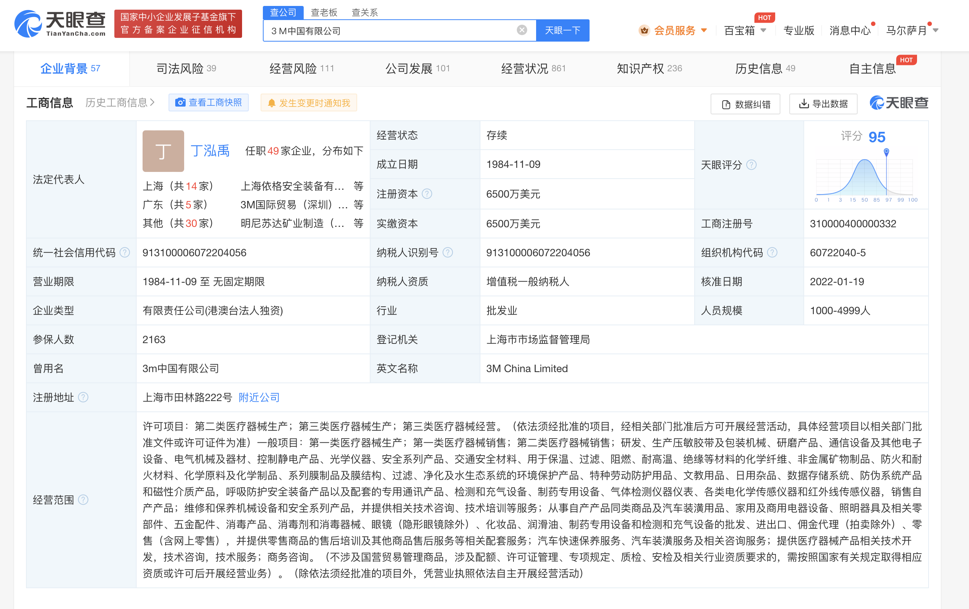Click the 3M国际贸易（深圳）… company entry
Screen dimensions: 969x609
point(294,205)
